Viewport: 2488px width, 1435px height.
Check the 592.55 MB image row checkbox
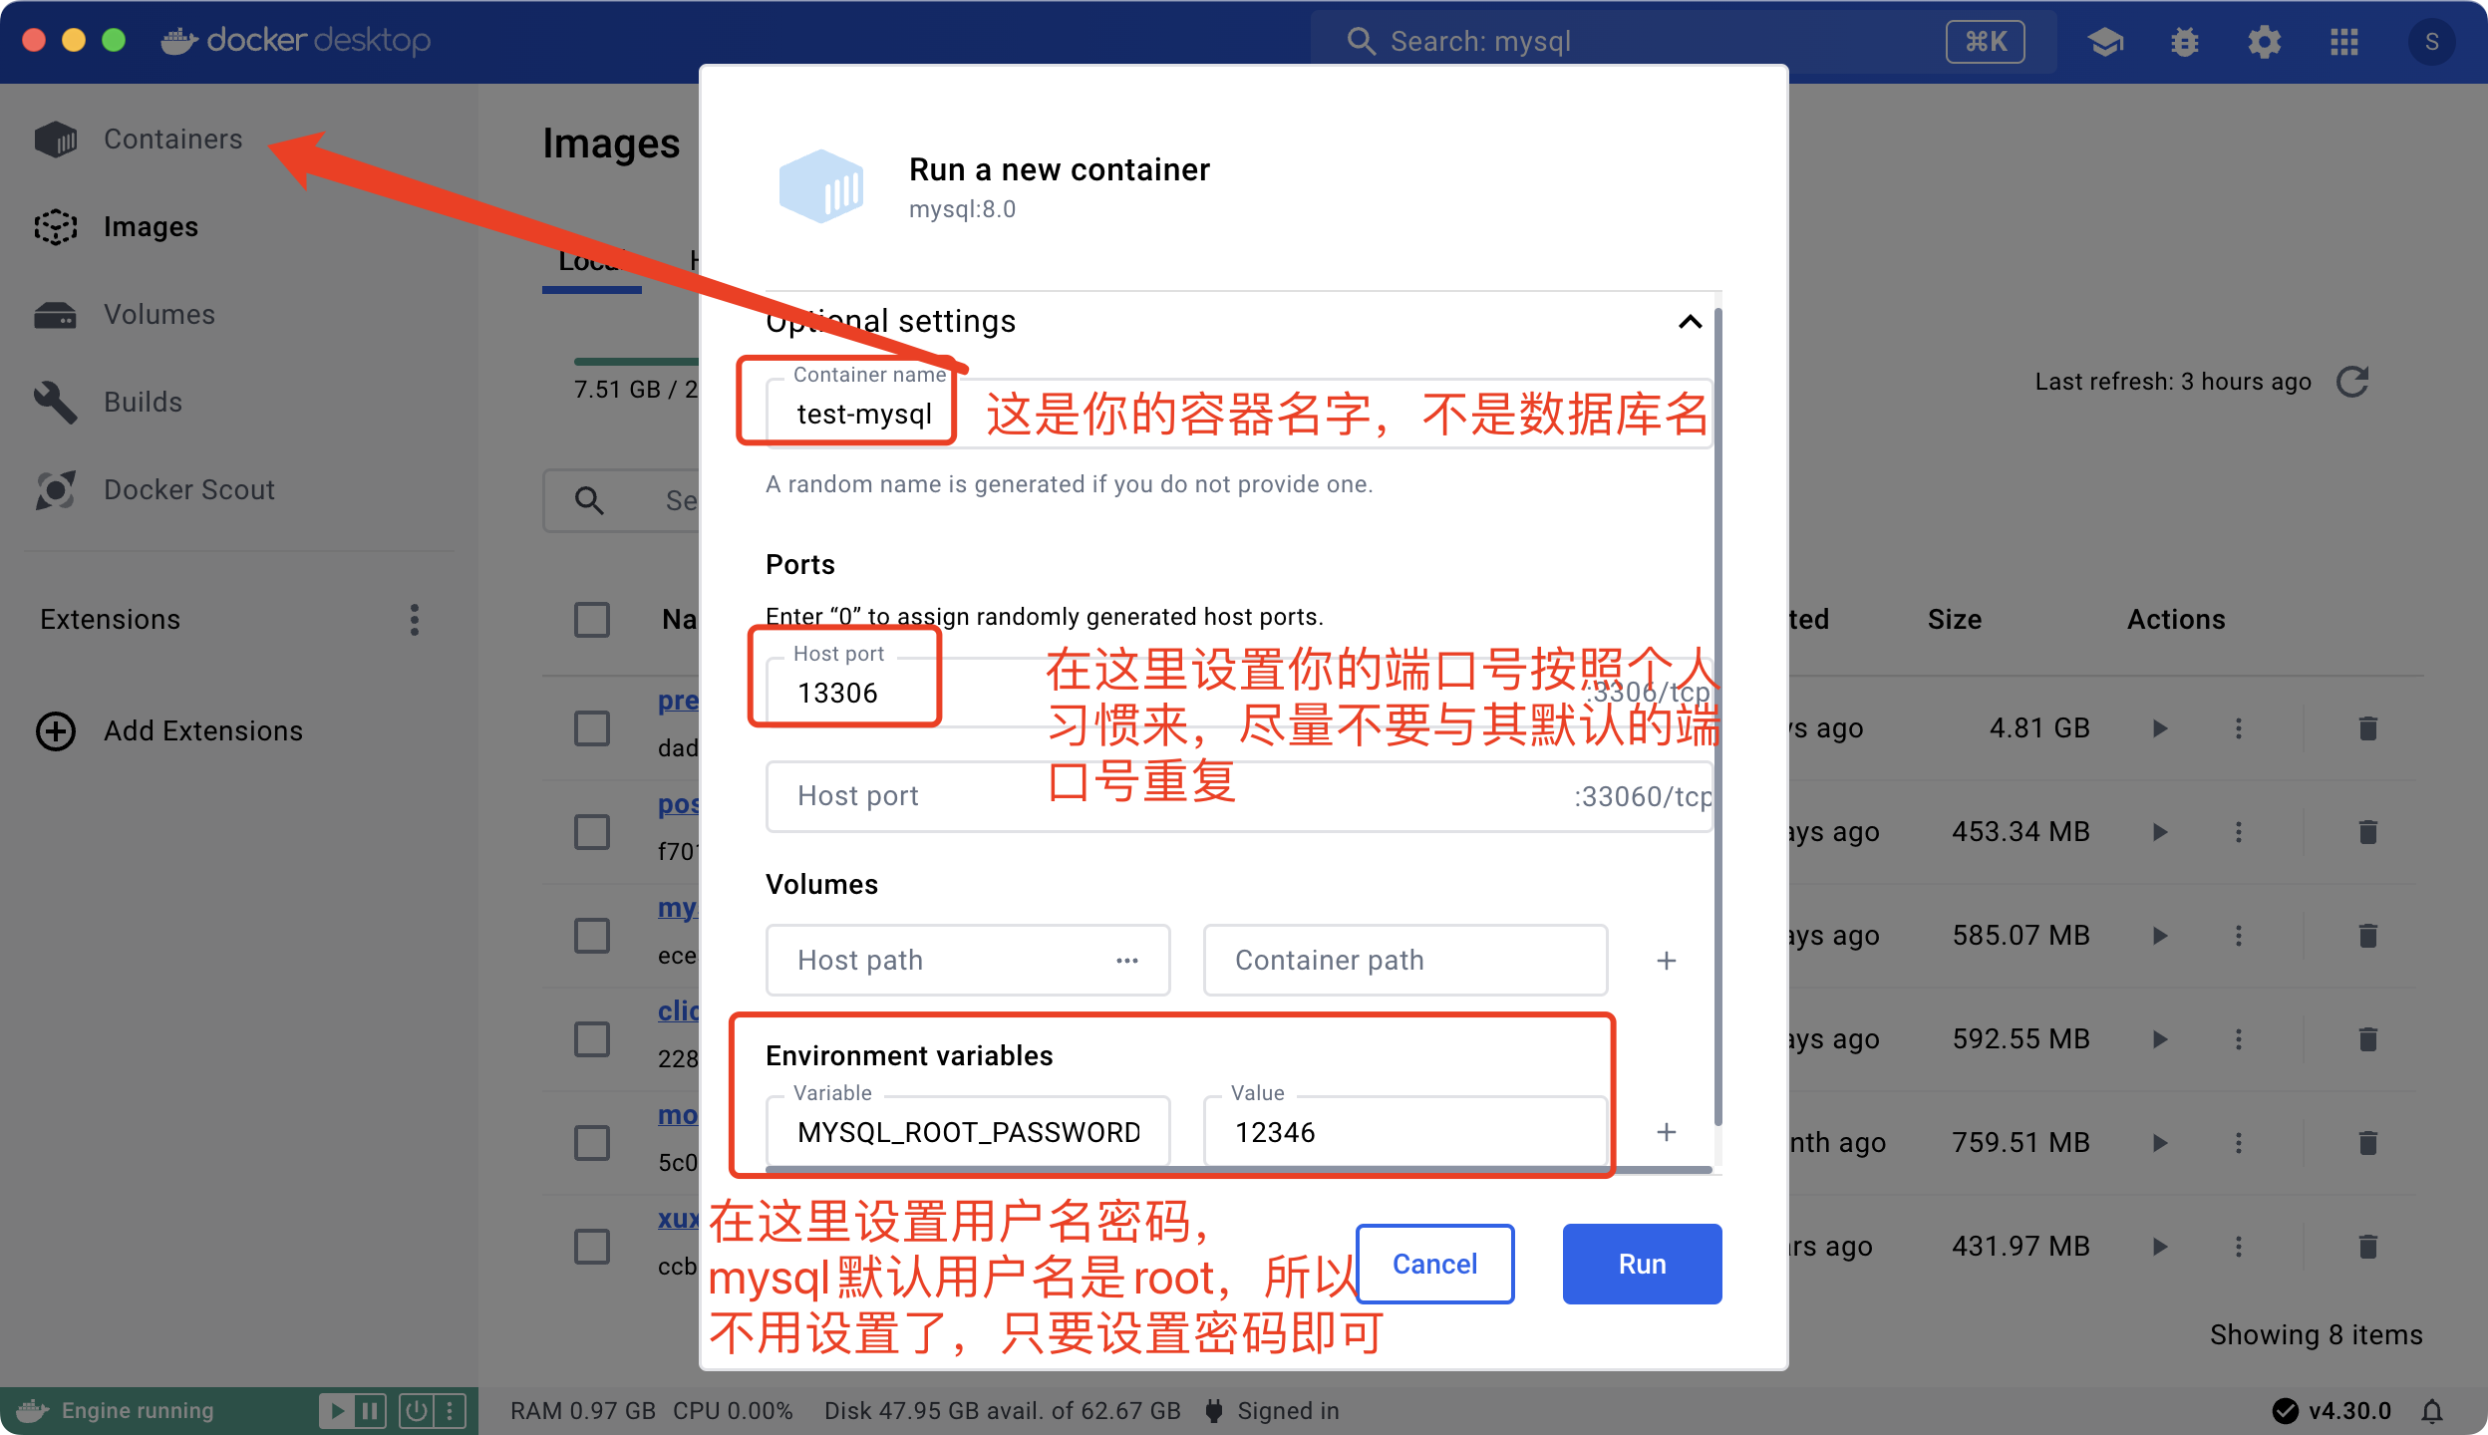coord(592,1038)
